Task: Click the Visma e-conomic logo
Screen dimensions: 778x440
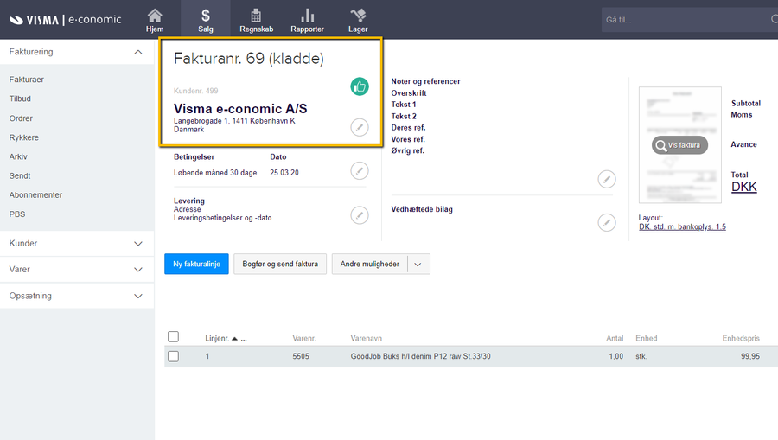Action: click(65, 19)
